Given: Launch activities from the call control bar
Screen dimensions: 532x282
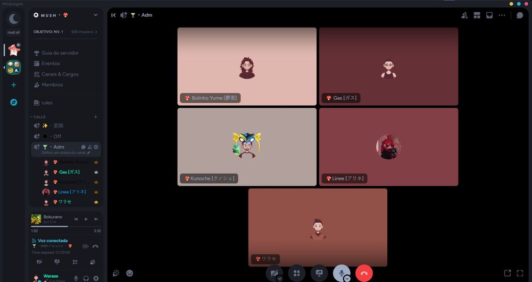Looking at the screenshot, I should click(296, 273).
